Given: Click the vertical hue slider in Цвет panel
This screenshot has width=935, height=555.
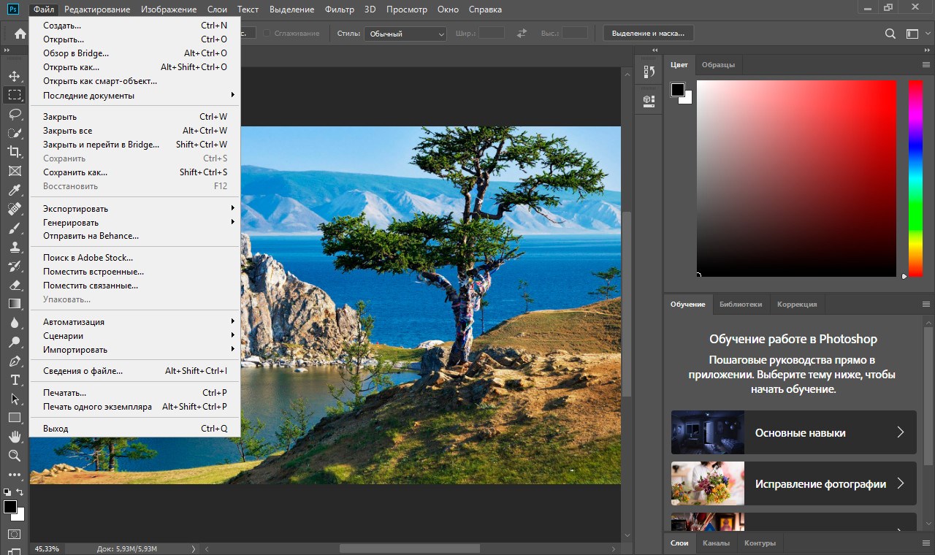Looking at the screenshot, I should click(x=915, y=178).
